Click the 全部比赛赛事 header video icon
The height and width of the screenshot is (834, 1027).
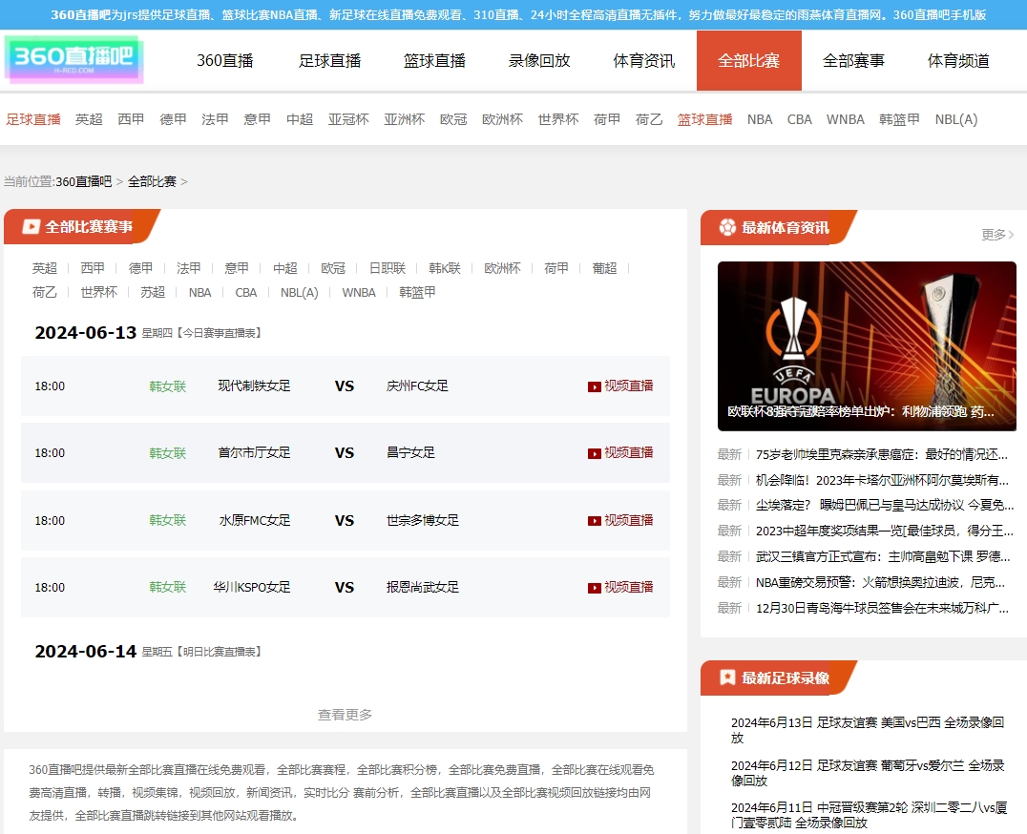(31, 226)
